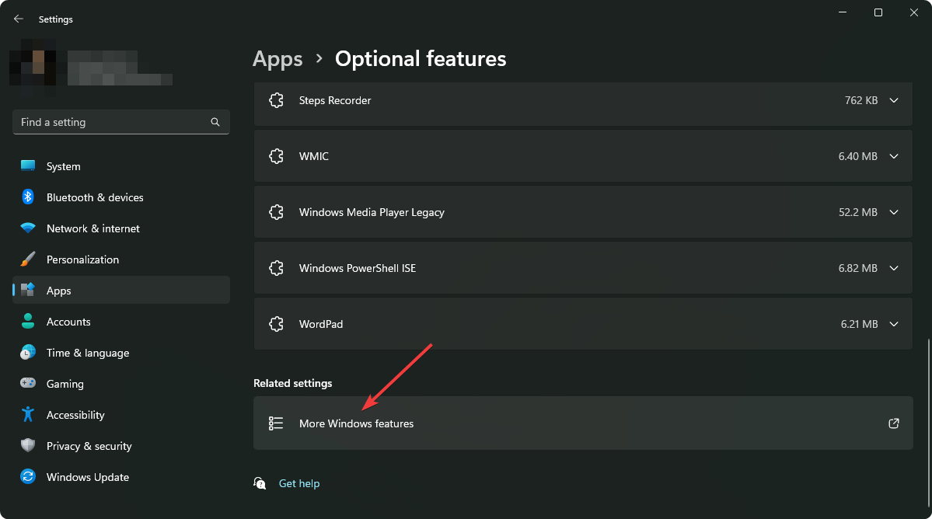The height and width of the screenshot is (519, 932).
Task: Select the WMIC name text
Action: point(314,156)
